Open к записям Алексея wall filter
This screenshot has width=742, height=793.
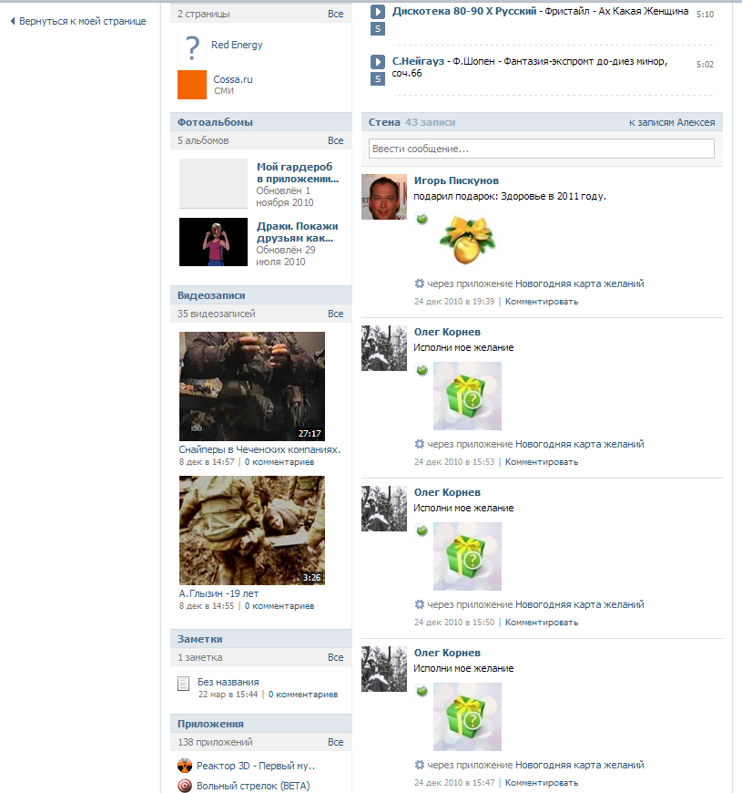[x=672, y=122]
